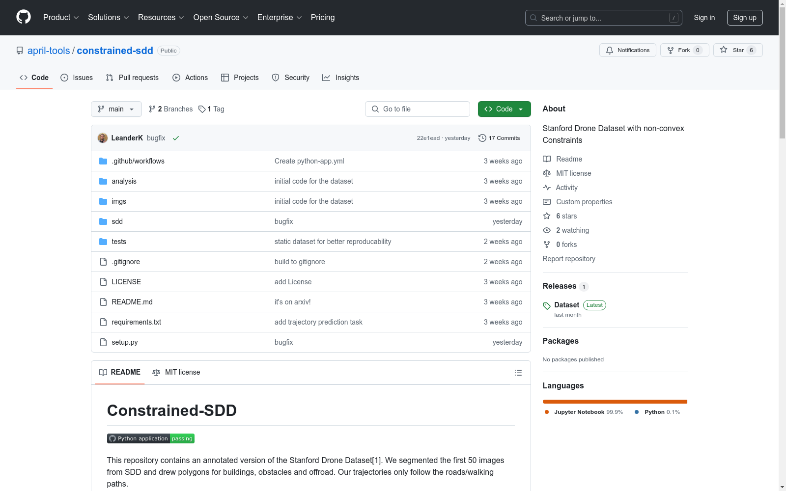
Task: Switch to the Issues tab
Action: pos(77,78)
